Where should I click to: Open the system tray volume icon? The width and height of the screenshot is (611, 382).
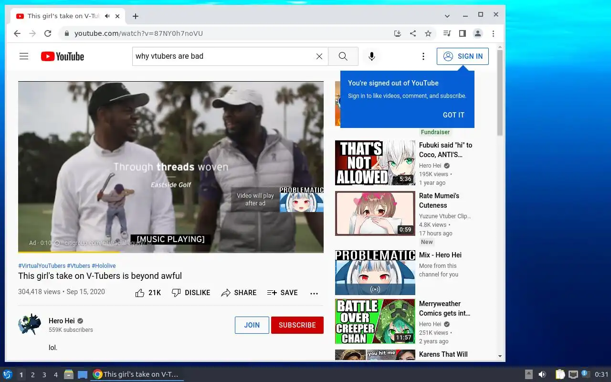[542, 374]
